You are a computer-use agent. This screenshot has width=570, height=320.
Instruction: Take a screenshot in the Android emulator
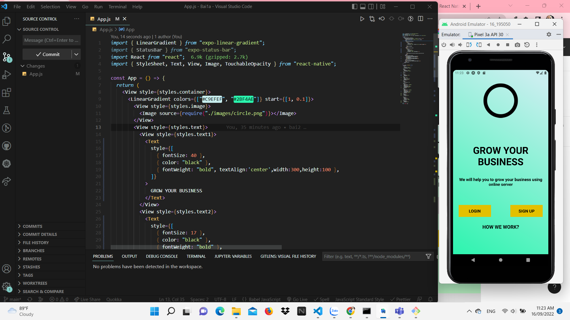click(x=517, y=45)
